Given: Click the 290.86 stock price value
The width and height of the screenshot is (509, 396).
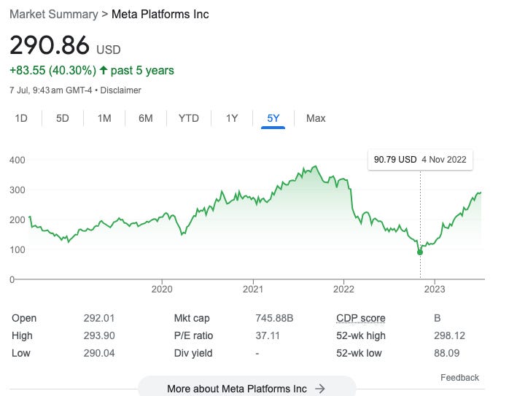Looking at the screenshot, I should click(x=50, y=45).
